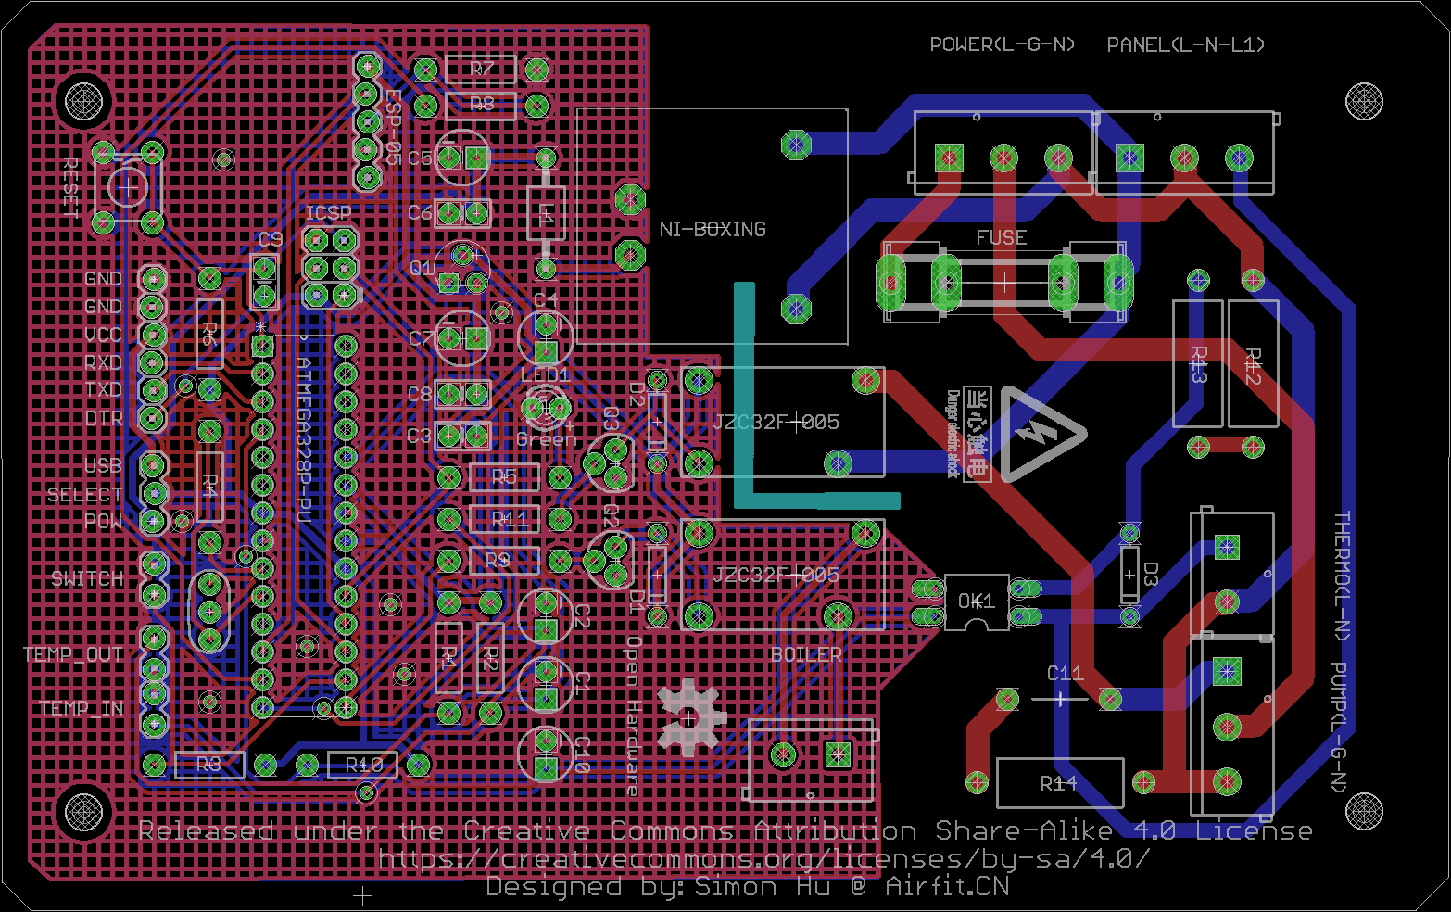Click the VCC pin label

coord(103,335)
